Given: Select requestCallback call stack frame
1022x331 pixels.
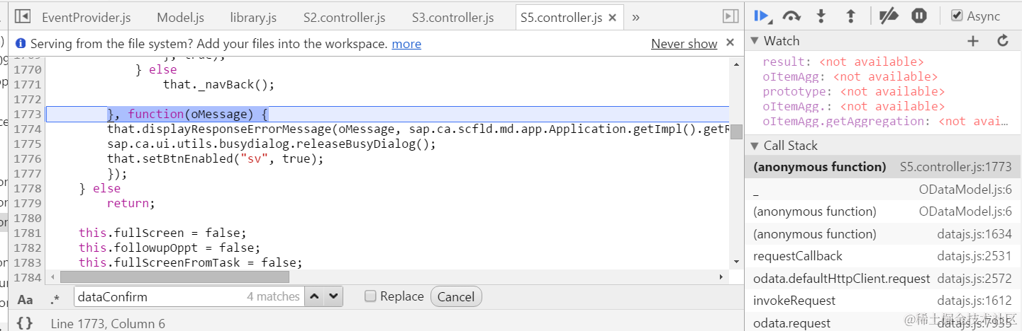Looking at the screenshot, I should [x=883, y=256].
